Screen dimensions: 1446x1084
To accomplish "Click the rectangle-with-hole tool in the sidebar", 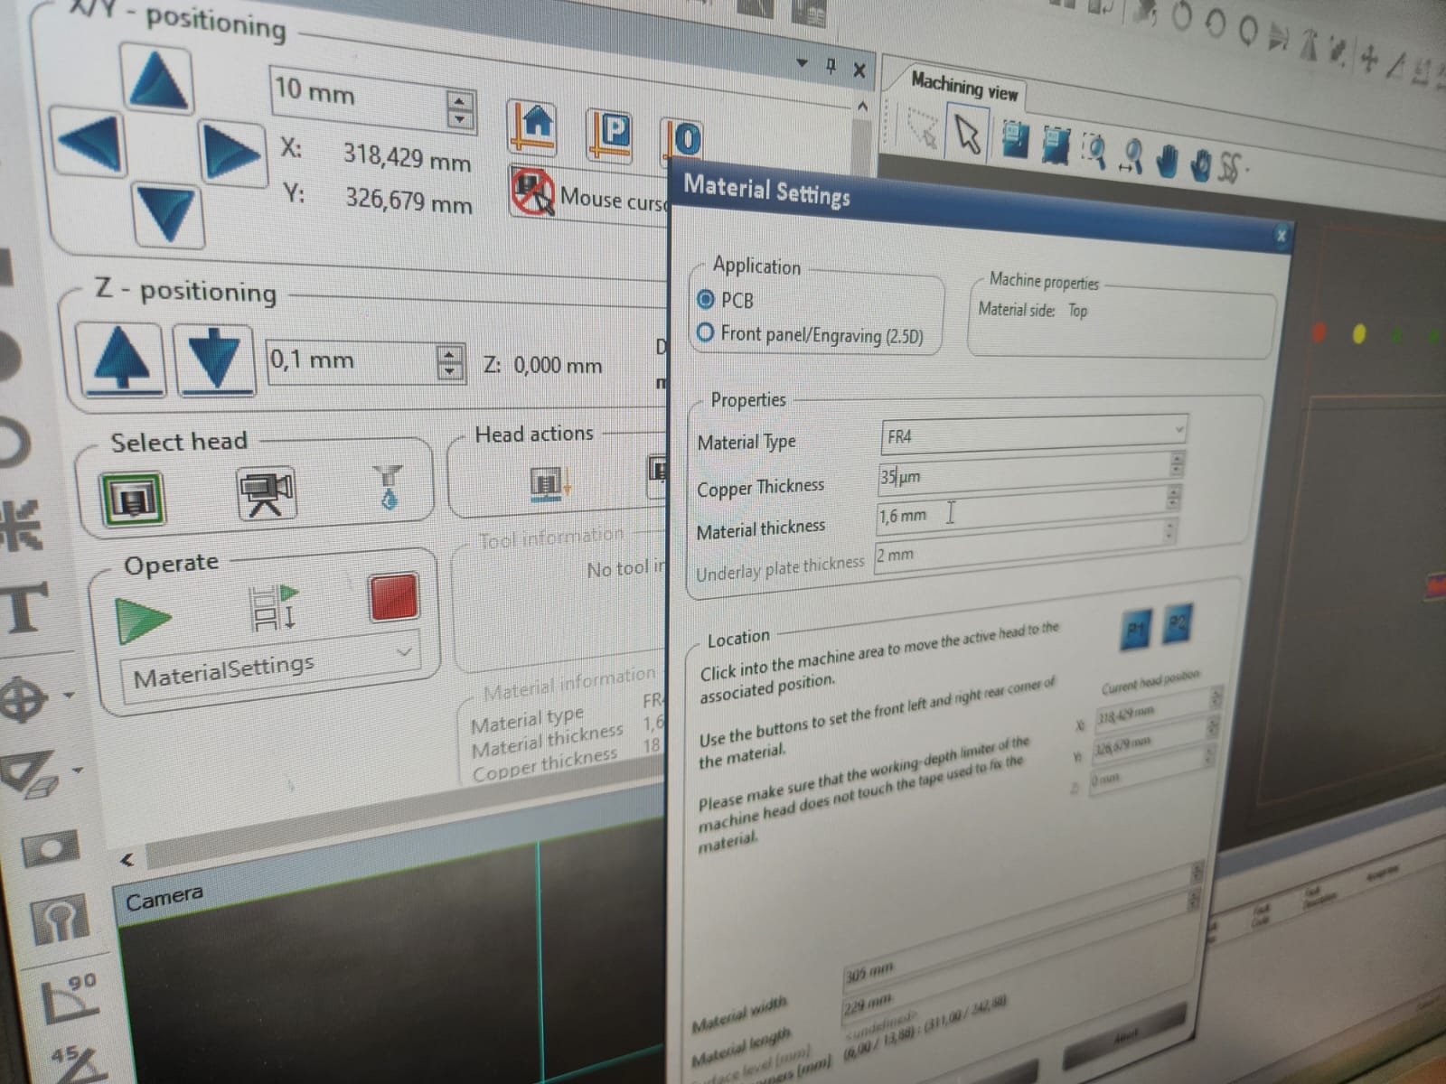I will (x=50, y=849).
